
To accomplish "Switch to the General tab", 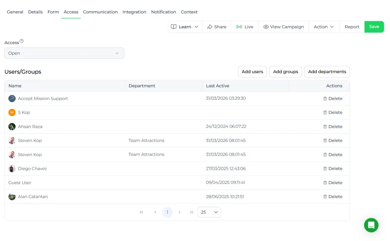I will (x=15, y=12).
